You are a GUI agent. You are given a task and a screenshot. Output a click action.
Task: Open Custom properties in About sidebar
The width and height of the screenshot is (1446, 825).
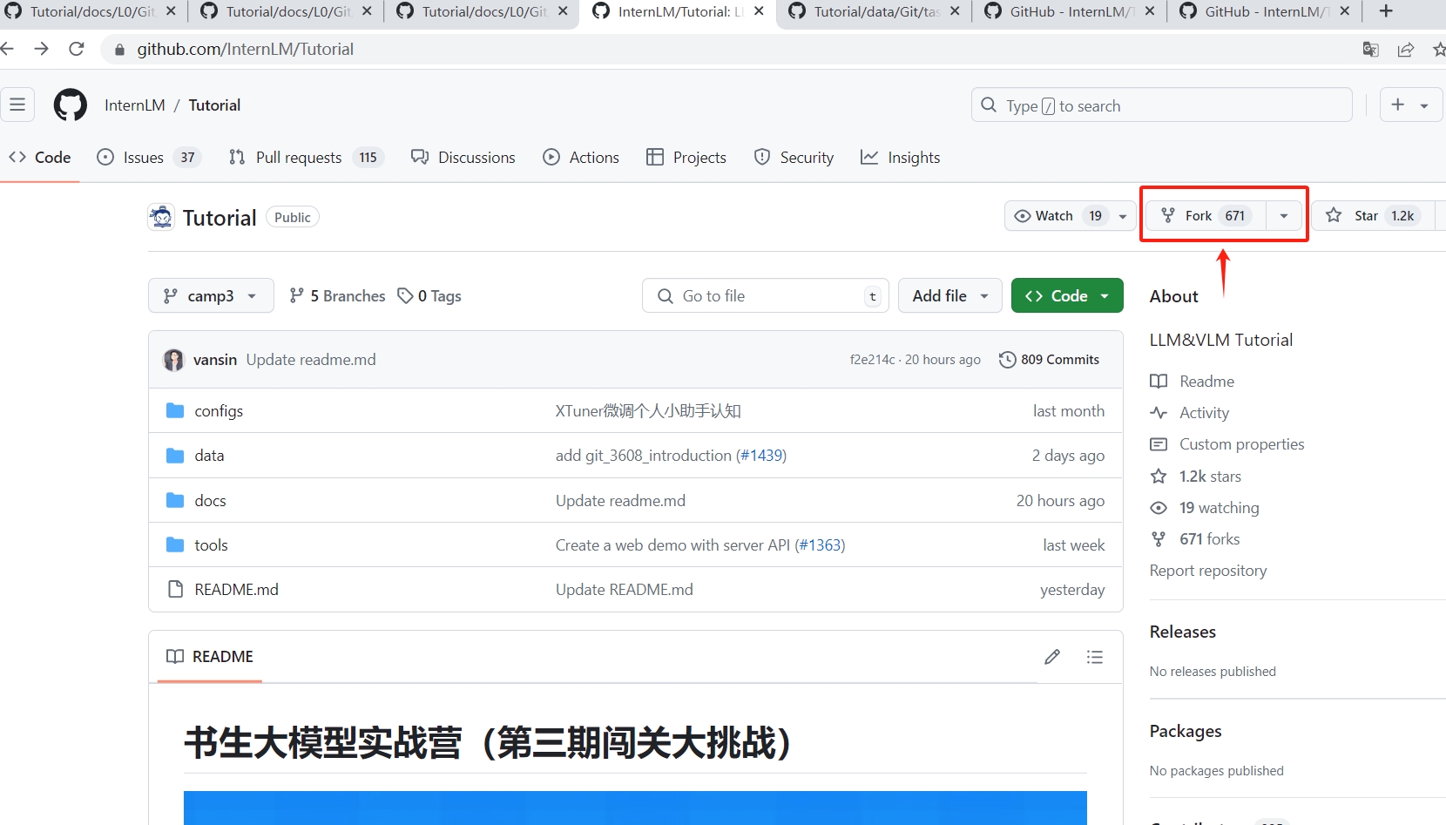coord(1227,444)
